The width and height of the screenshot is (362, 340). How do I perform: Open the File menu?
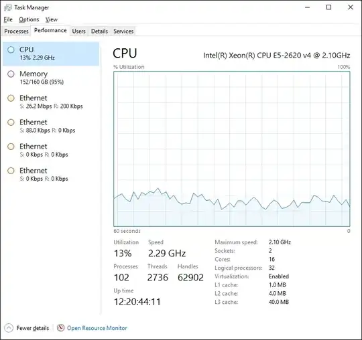tap(8, 19)
